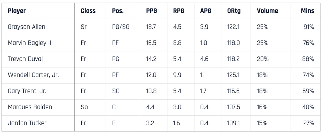Click the Class column header

(x=88, y=12)
